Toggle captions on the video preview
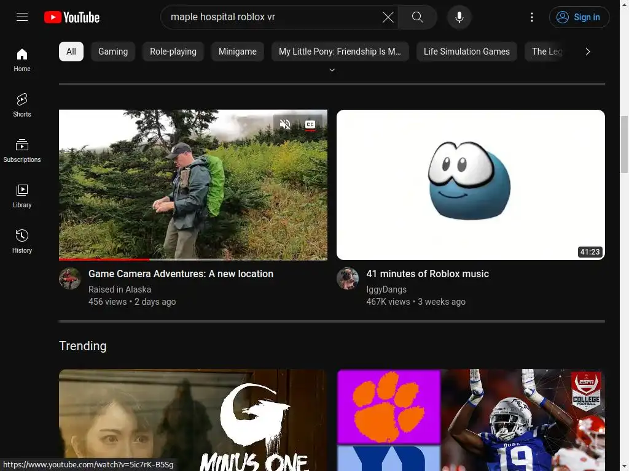Viewport: 629px width, 471px height. (310, 124)
